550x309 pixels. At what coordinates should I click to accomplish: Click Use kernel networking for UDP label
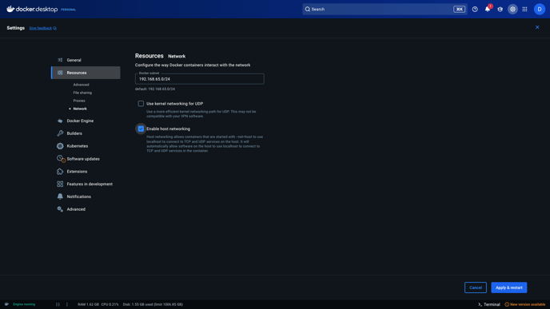pos(175,104)
